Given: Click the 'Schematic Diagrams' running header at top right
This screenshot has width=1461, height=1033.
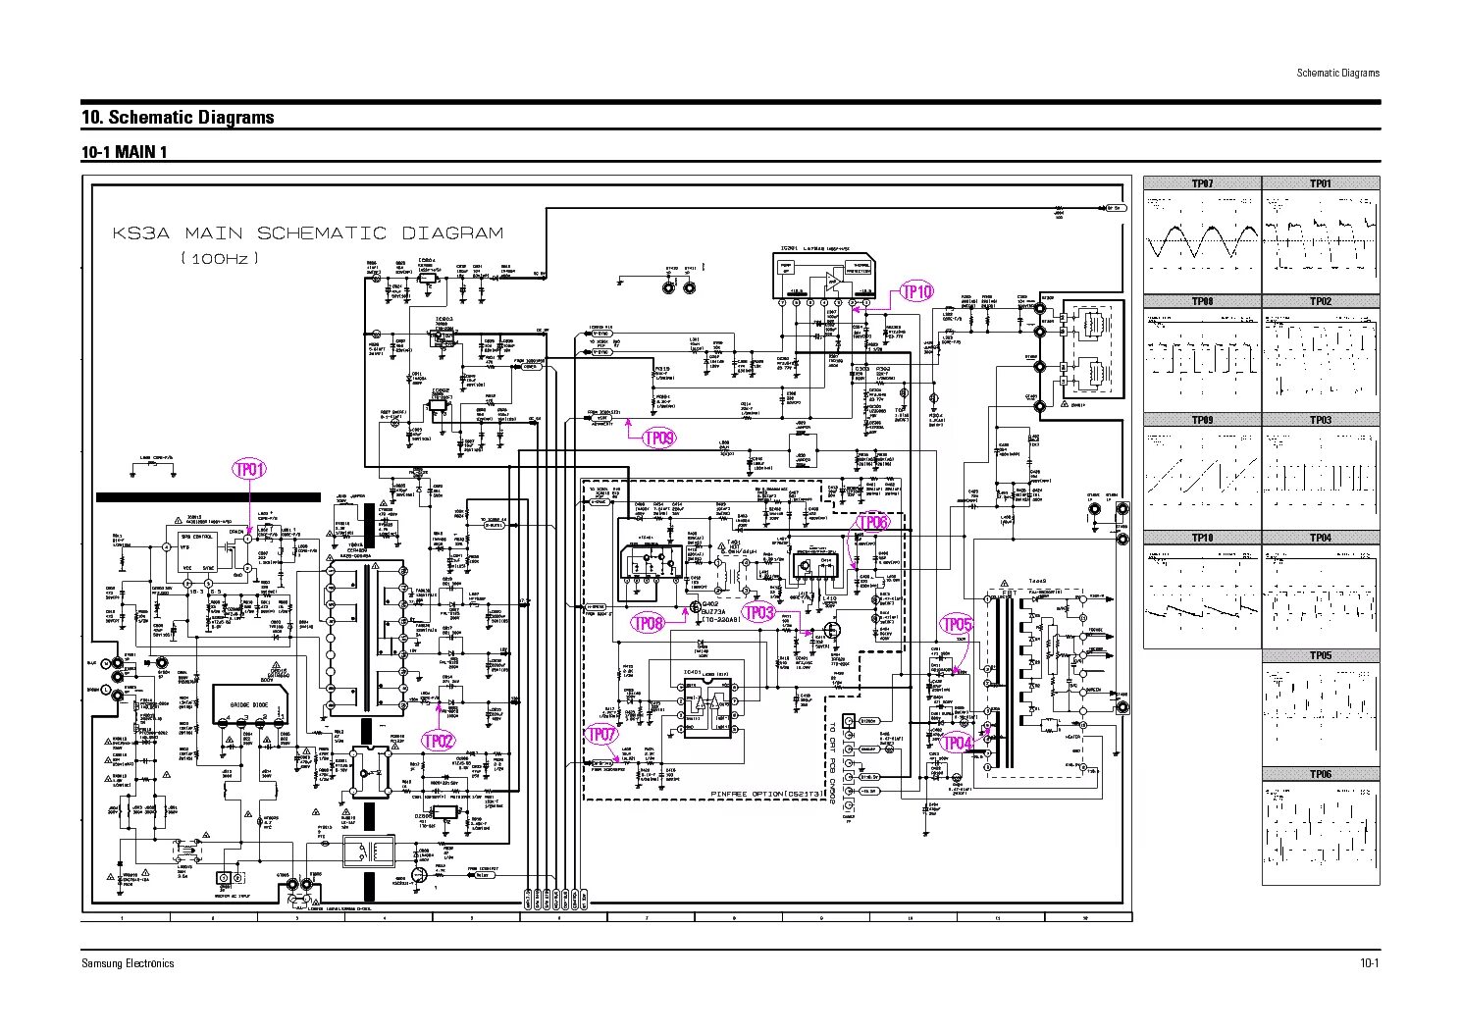Looking at the screenshot, I should pyautogui.click(x=1337, y=73).
